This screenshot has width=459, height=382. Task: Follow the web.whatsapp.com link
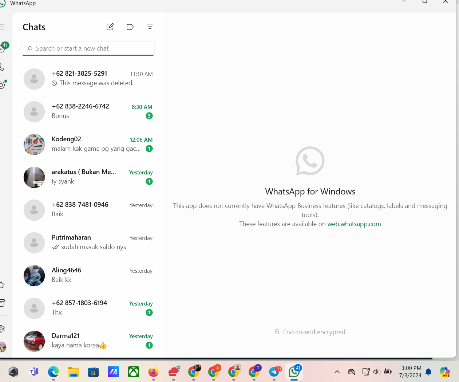(x=354, y=224)
